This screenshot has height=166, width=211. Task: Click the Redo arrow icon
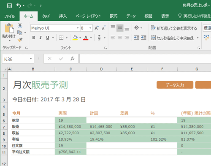[x=30, y=5]
